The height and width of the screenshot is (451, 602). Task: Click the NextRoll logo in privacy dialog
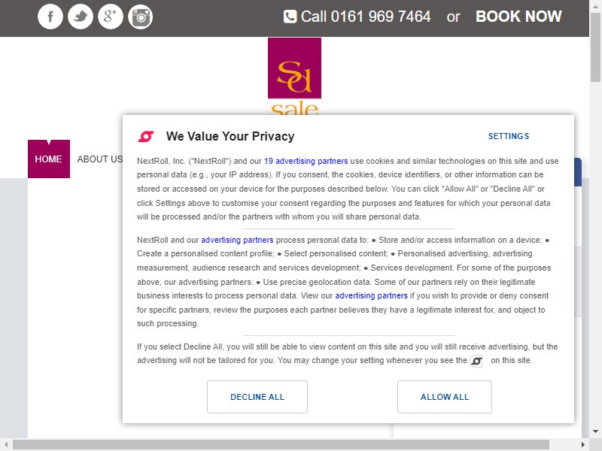146,136
